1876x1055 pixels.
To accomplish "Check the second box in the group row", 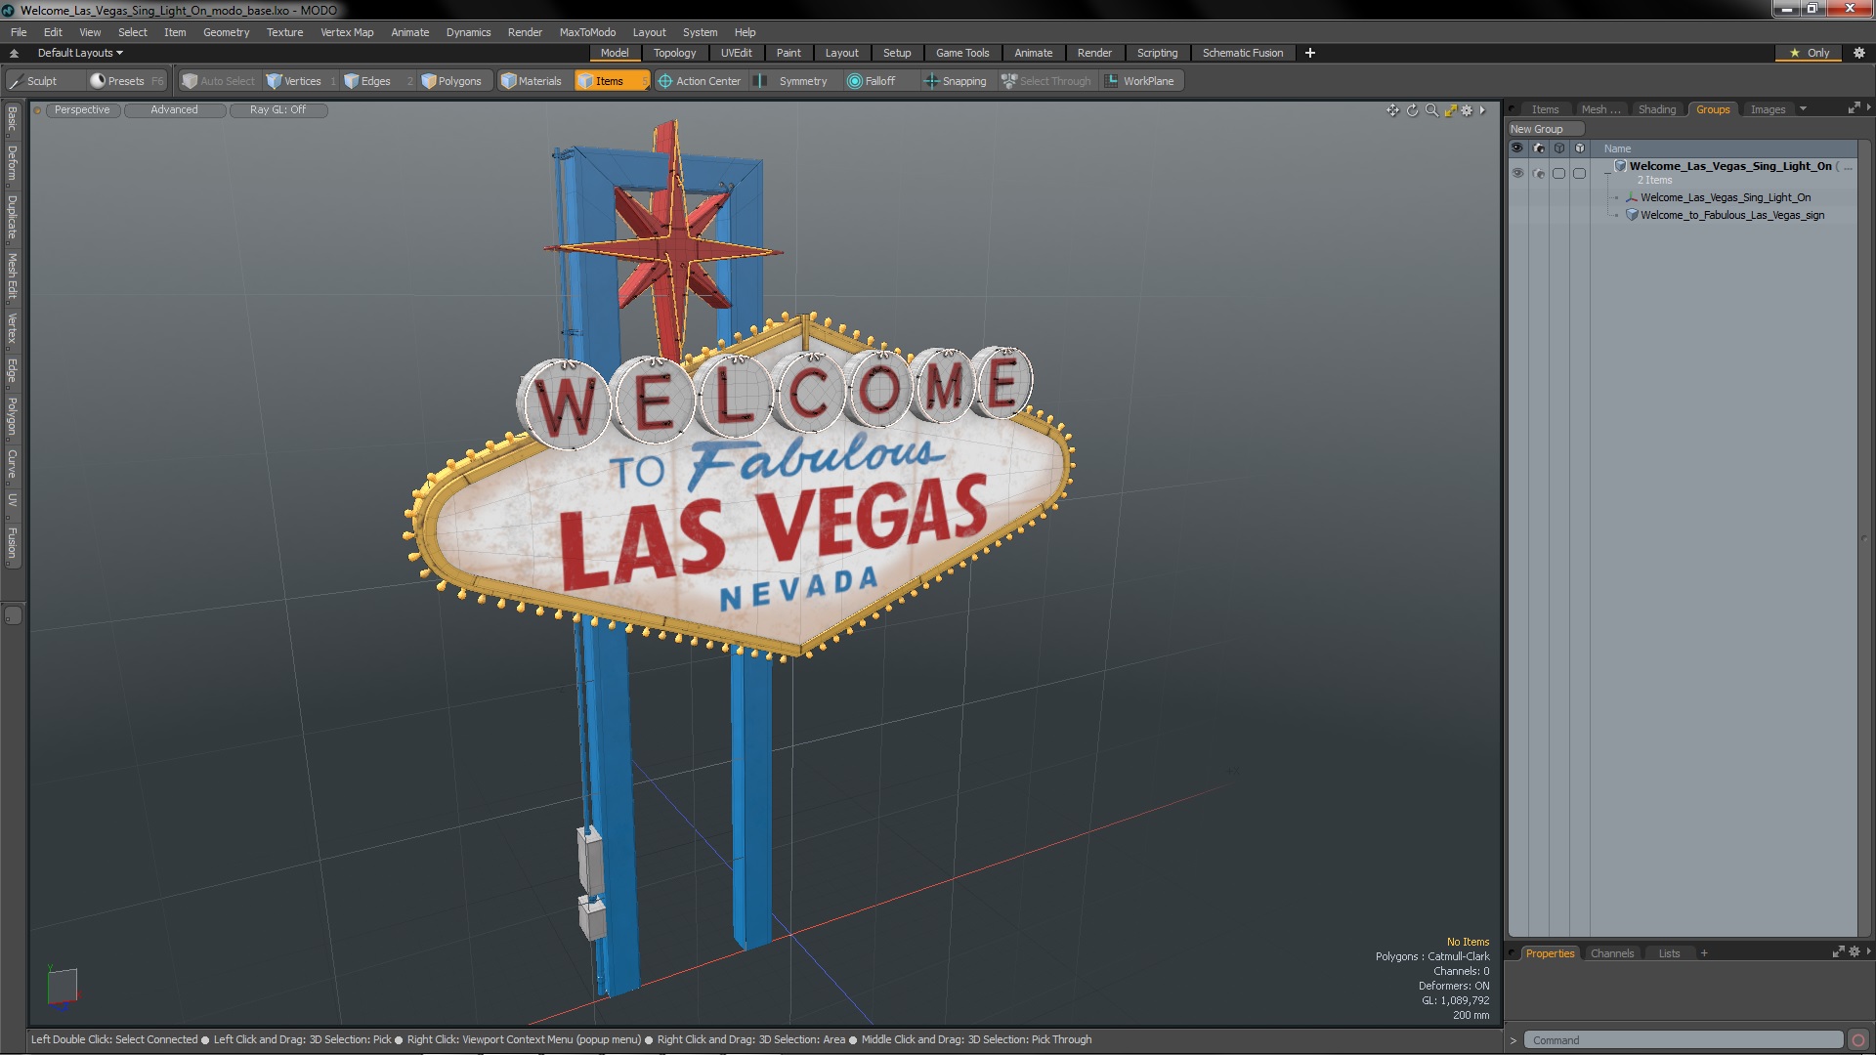I will click(1580, 173).
